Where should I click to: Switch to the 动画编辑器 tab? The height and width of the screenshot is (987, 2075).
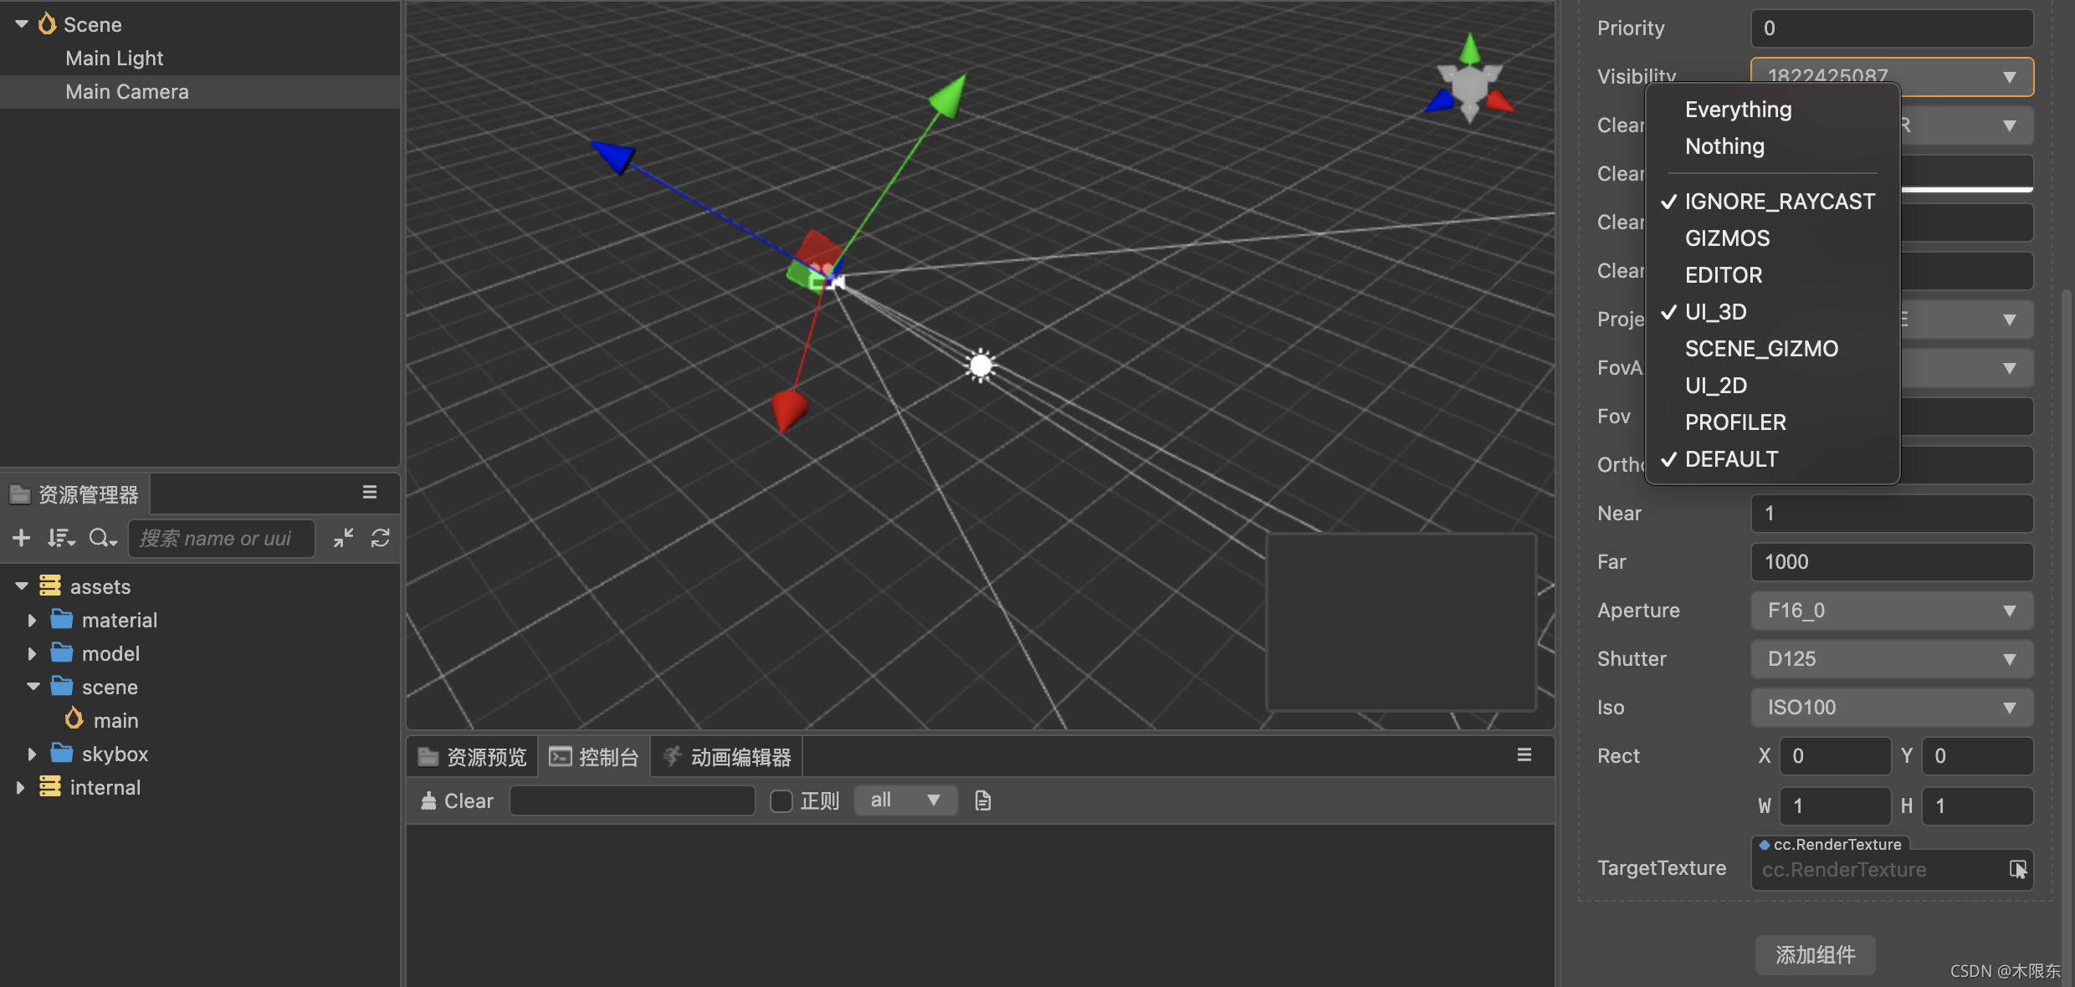tap(727, 757)
